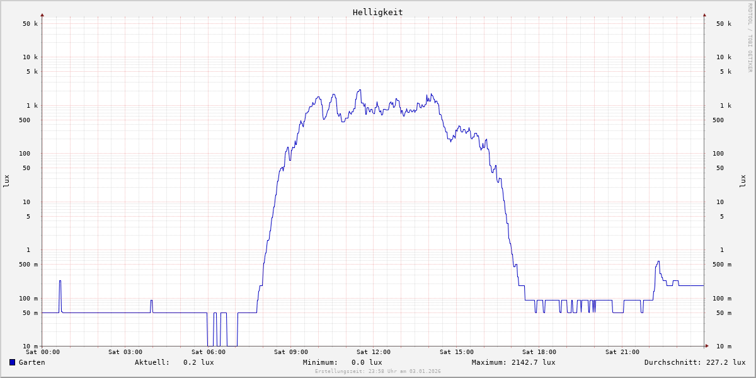
Task: Click the "Minimum: 0.0 lux" value
Action: coord(343,362)
